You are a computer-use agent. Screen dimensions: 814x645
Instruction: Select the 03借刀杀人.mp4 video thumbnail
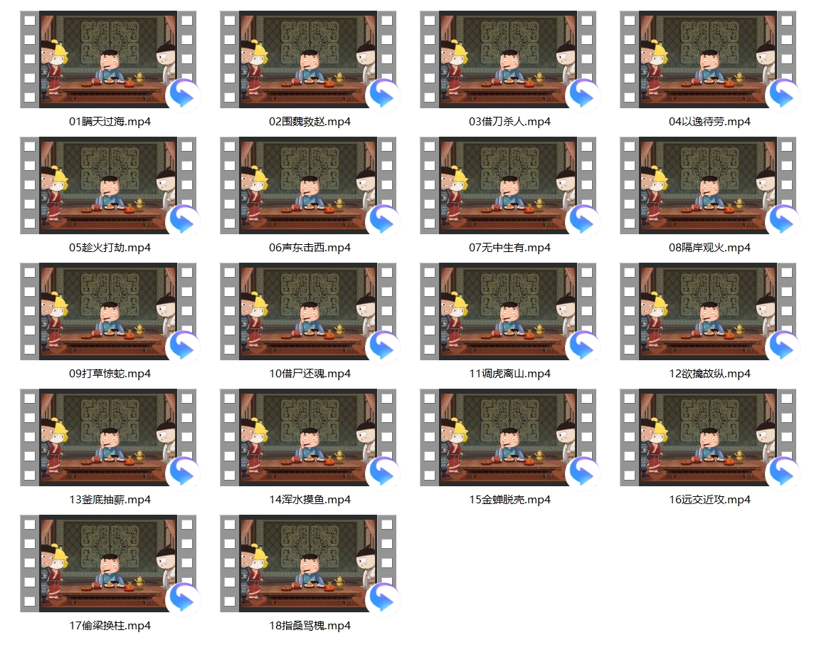click(508, 59)
